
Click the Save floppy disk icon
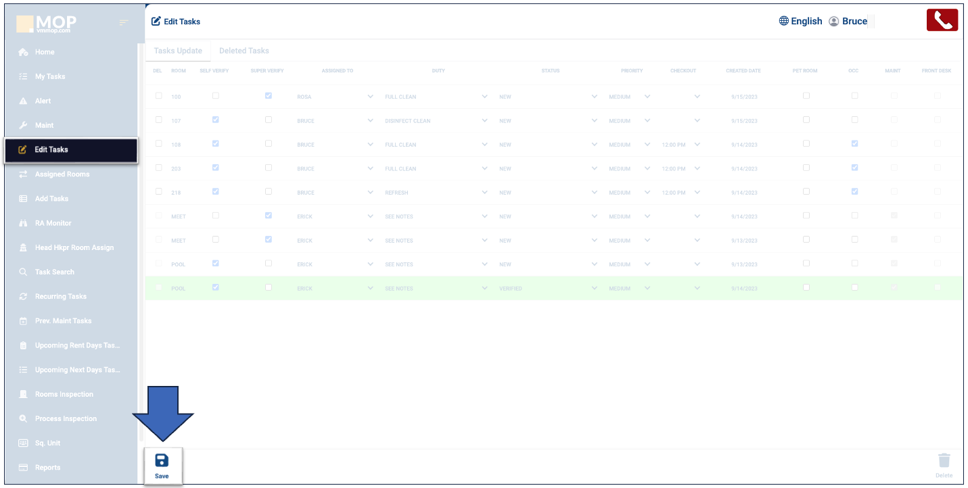click(x=162, y=461)
